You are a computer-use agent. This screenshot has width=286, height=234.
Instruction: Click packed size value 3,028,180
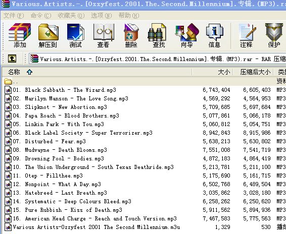257,193
